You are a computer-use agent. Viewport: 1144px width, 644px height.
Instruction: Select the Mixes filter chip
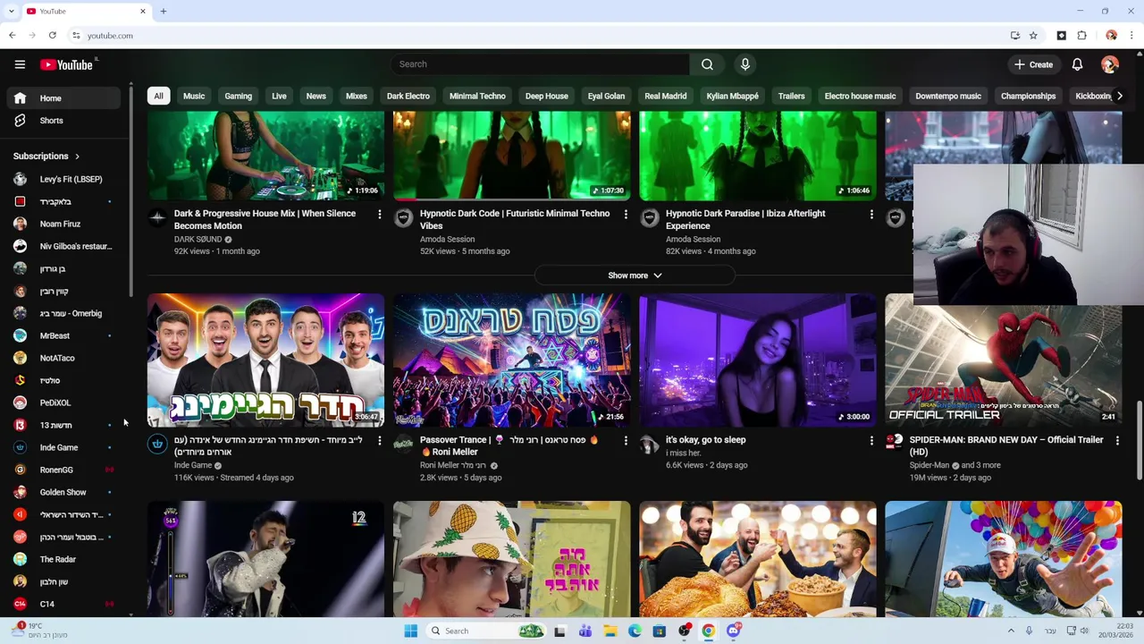[357, 96]
